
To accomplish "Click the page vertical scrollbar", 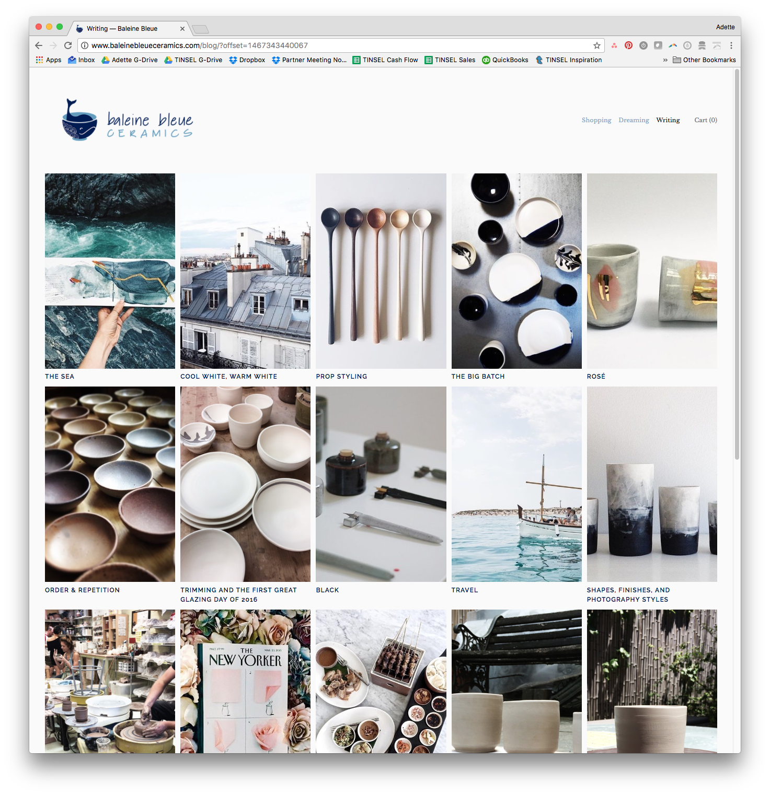I will 737,264.
